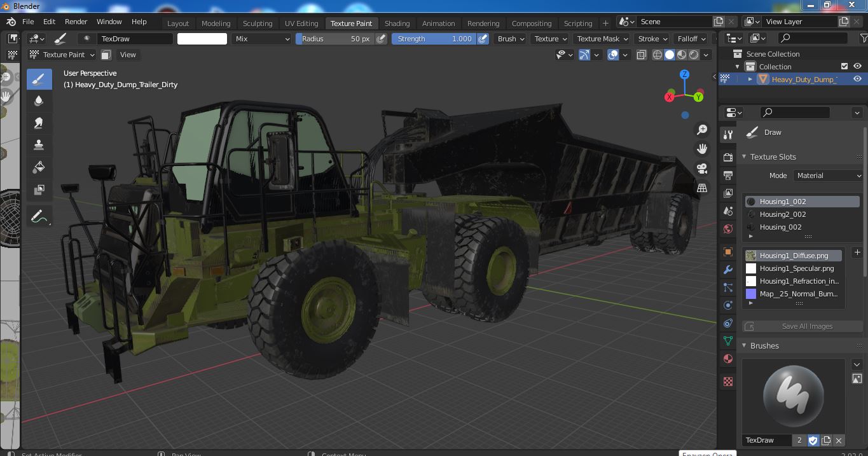This screenshot has height=456, width=868.
Task: Click the zoom view magnifier gizmo
Action: click(702, 130)
